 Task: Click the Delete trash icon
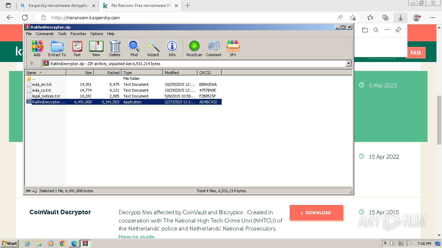pyautogui.click(x=115, y=49)
